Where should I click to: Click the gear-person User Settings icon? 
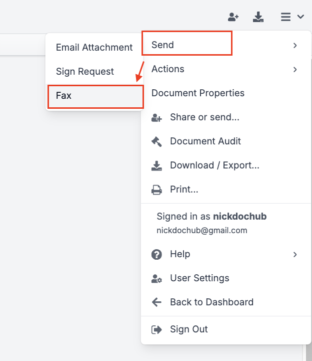pos(156,278)
